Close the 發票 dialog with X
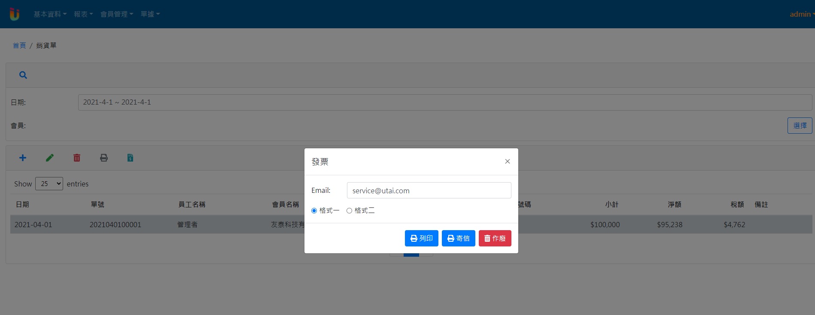815x315 pixels. tap(507, 162)
